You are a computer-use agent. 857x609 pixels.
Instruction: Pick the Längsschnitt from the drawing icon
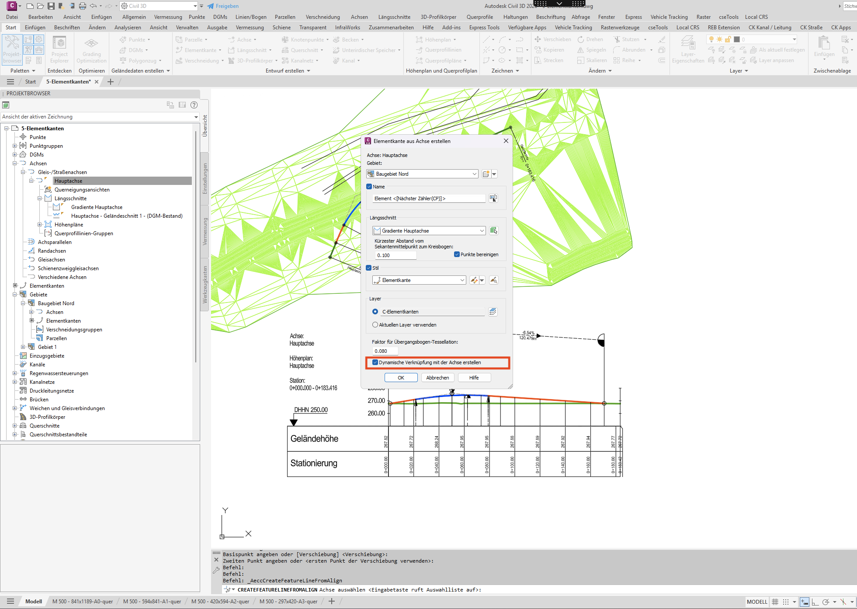coord(494,231)
